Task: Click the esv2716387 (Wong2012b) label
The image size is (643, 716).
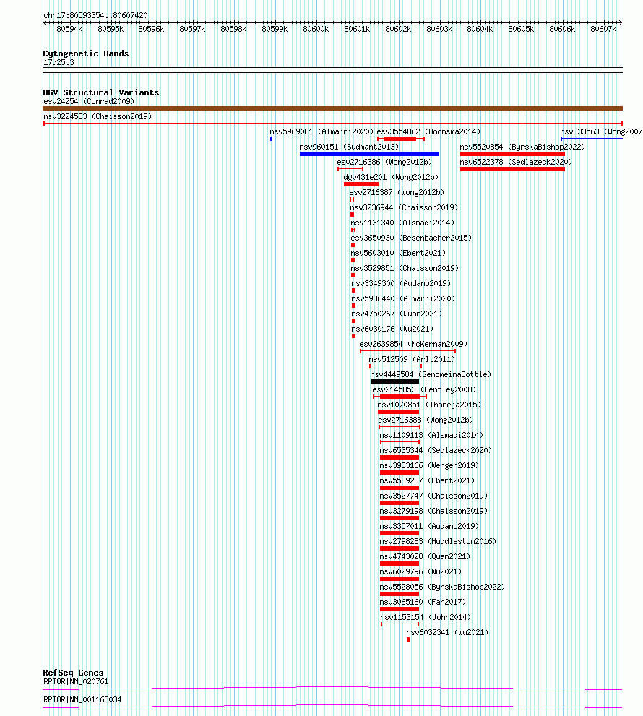Action: click(397, 192)
